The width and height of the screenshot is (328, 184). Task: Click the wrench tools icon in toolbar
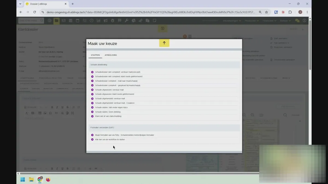click(x=127, y=21)
